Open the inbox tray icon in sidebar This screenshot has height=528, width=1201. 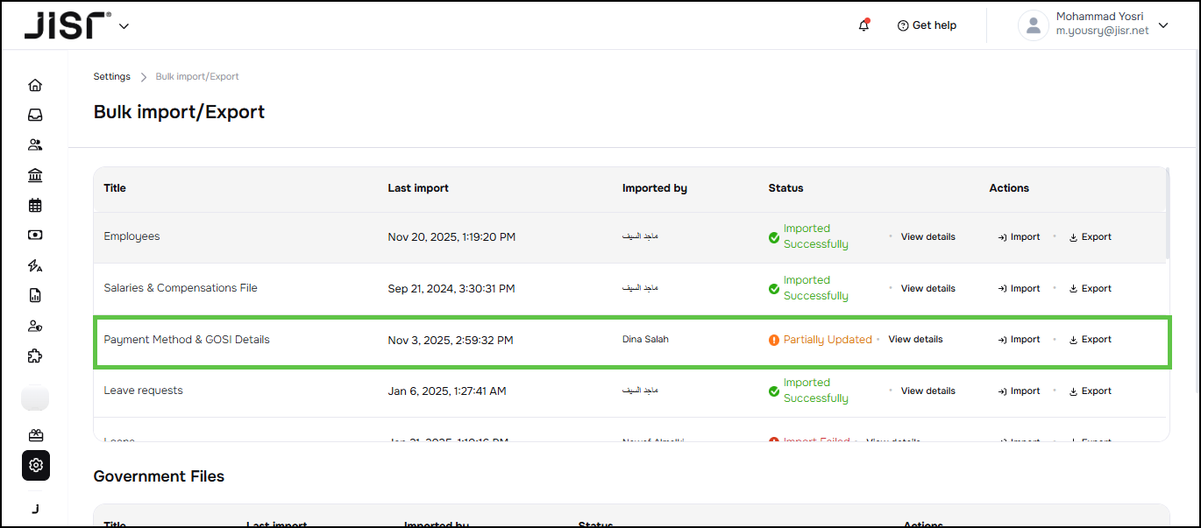click(x=35, y=115)
